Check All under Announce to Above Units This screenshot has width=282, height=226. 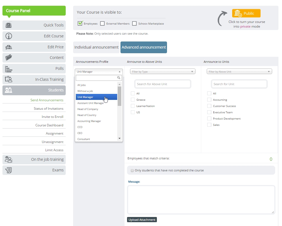[x=133, y=93]
